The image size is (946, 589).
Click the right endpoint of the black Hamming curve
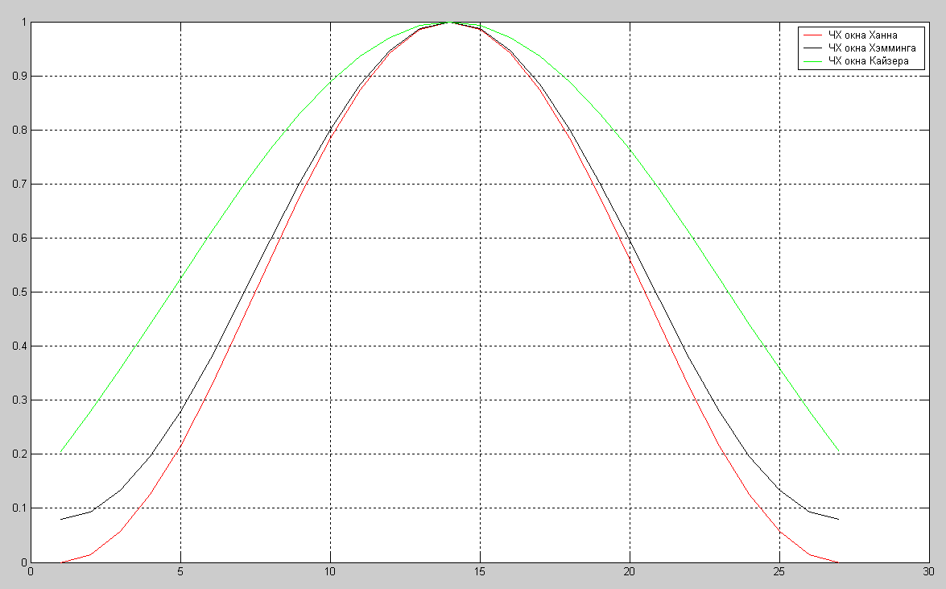[x=838, y=519]
